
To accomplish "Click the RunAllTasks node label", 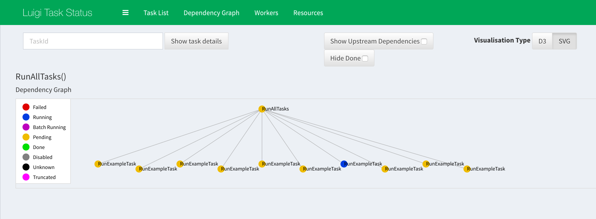I will [275, 109].
